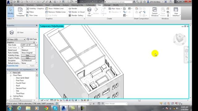Click Show Hidden Lines
This screenshot has width=198, height=111.
click(54, 9)
